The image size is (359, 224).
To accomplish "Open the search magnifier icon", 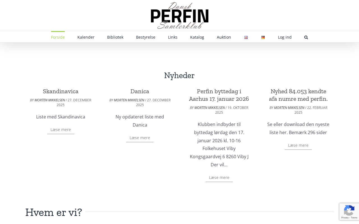I will coord(306,37).
